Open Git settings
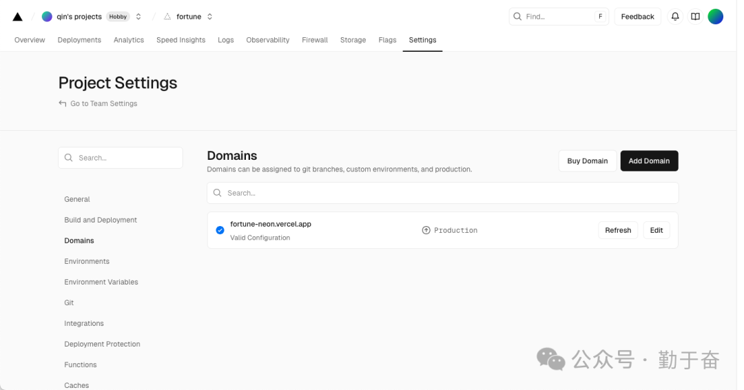The width and height of the screenshot is (744, 390). 69,302
